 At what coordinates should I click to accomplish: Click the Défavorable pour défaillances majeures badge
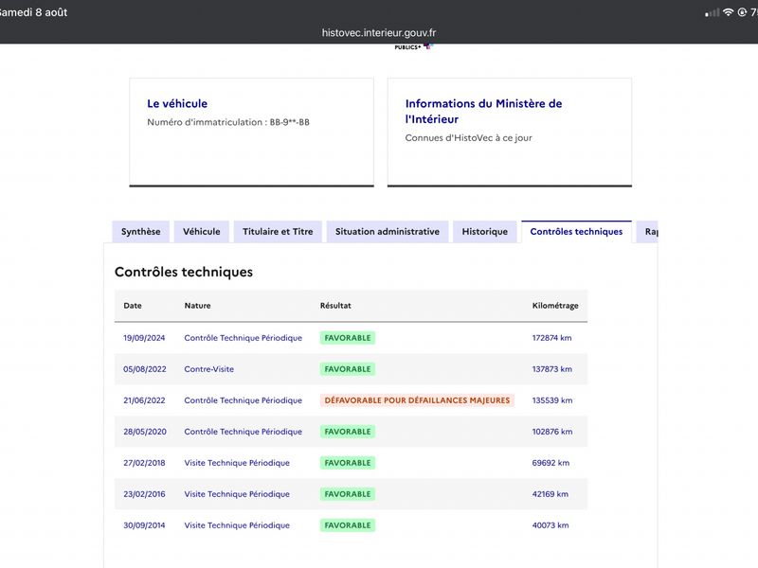tap(417, 400)
